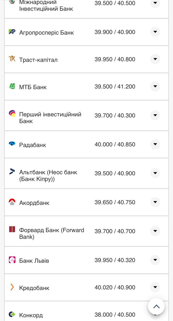
Task: Expand the Радабанк details arrow
Action: point(155,144)
